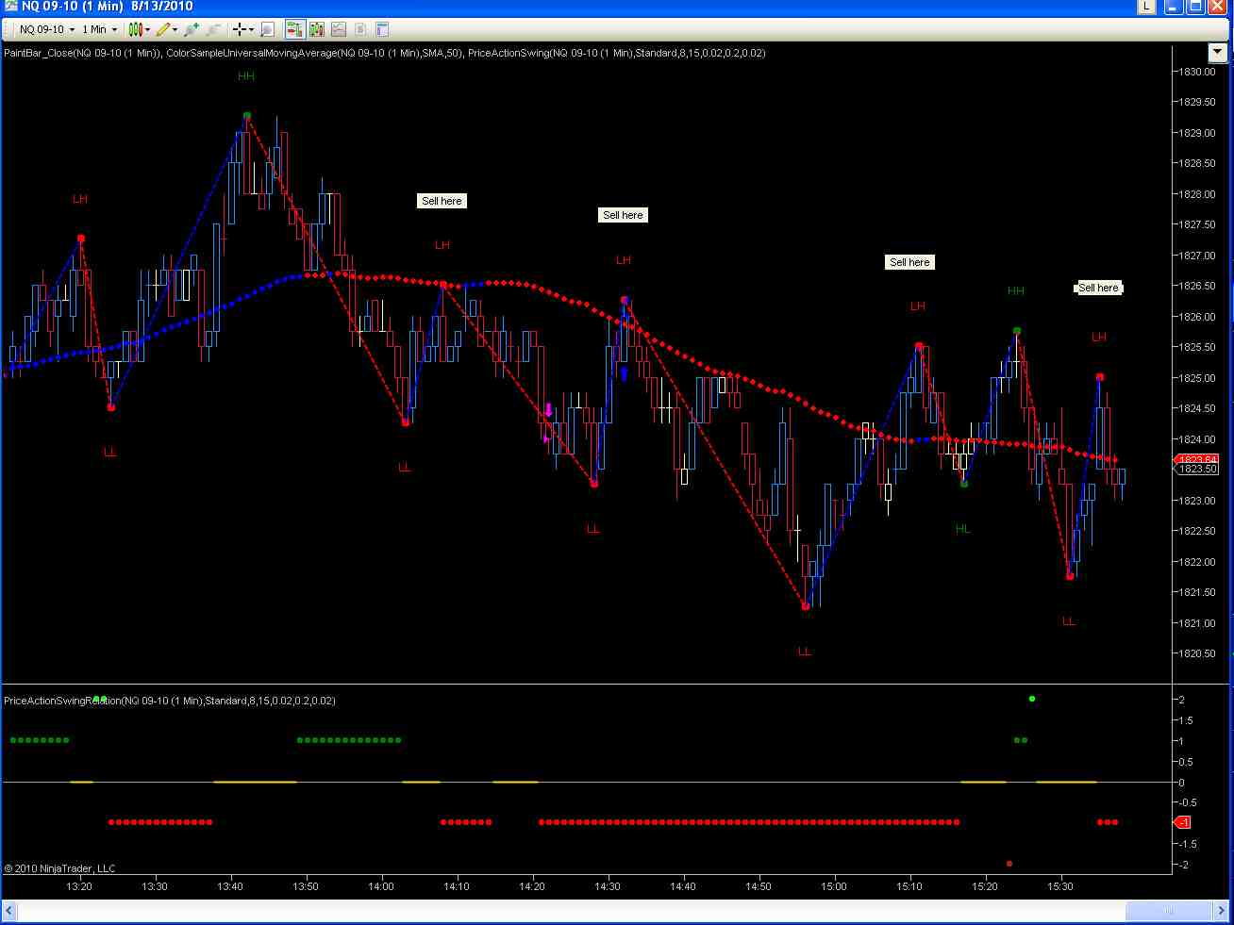This screenshot has width=1234, height=925.
Task: Click the green HL swing label
Action: [962, 529]
